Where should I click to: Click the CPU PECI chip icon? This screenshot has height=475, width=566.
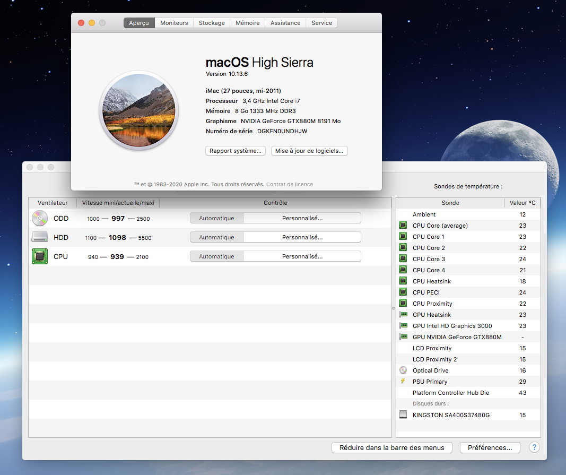pos(403,292)
